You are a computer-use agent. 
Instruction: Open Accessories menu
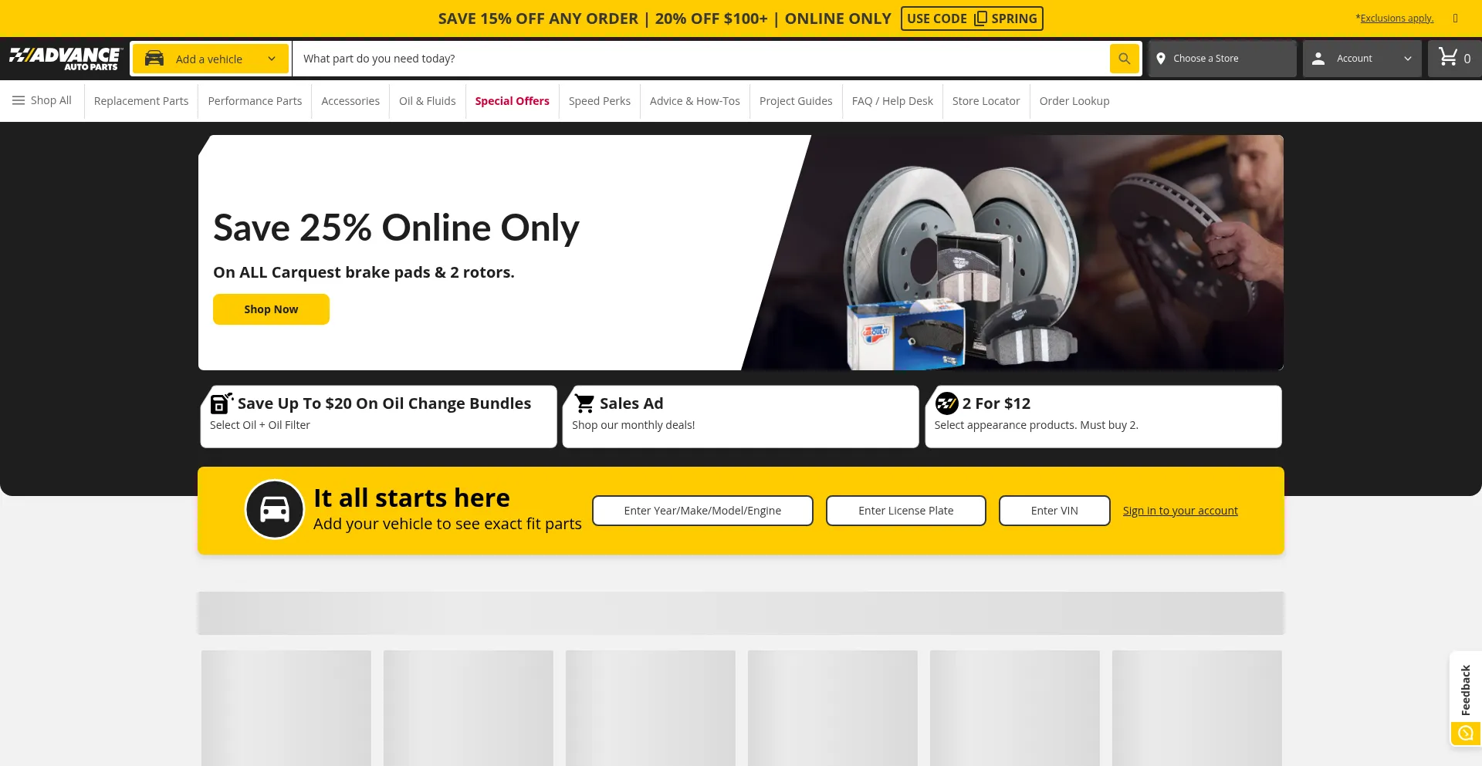pyautogui.click(x=350, y=101)
